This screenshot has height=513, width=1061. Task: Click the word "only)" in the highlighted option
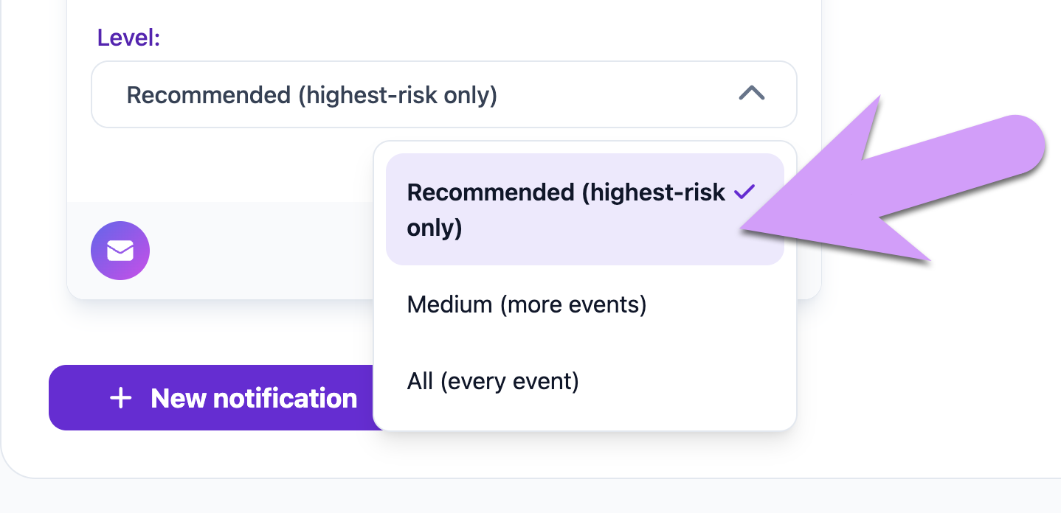click(x=435, y=228)
